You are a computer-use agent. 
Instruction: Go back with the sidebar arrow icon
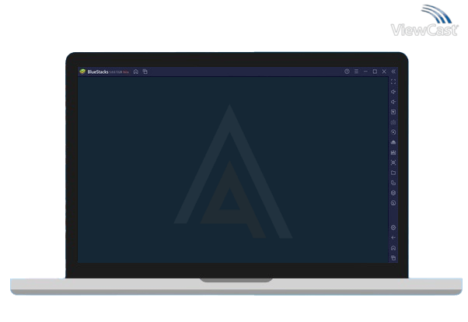393,238
